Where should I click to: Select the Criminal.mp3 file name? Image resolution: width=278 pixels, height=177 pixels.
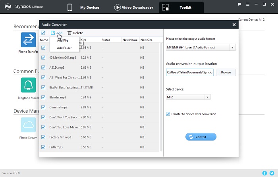click(x=58, y=108)
